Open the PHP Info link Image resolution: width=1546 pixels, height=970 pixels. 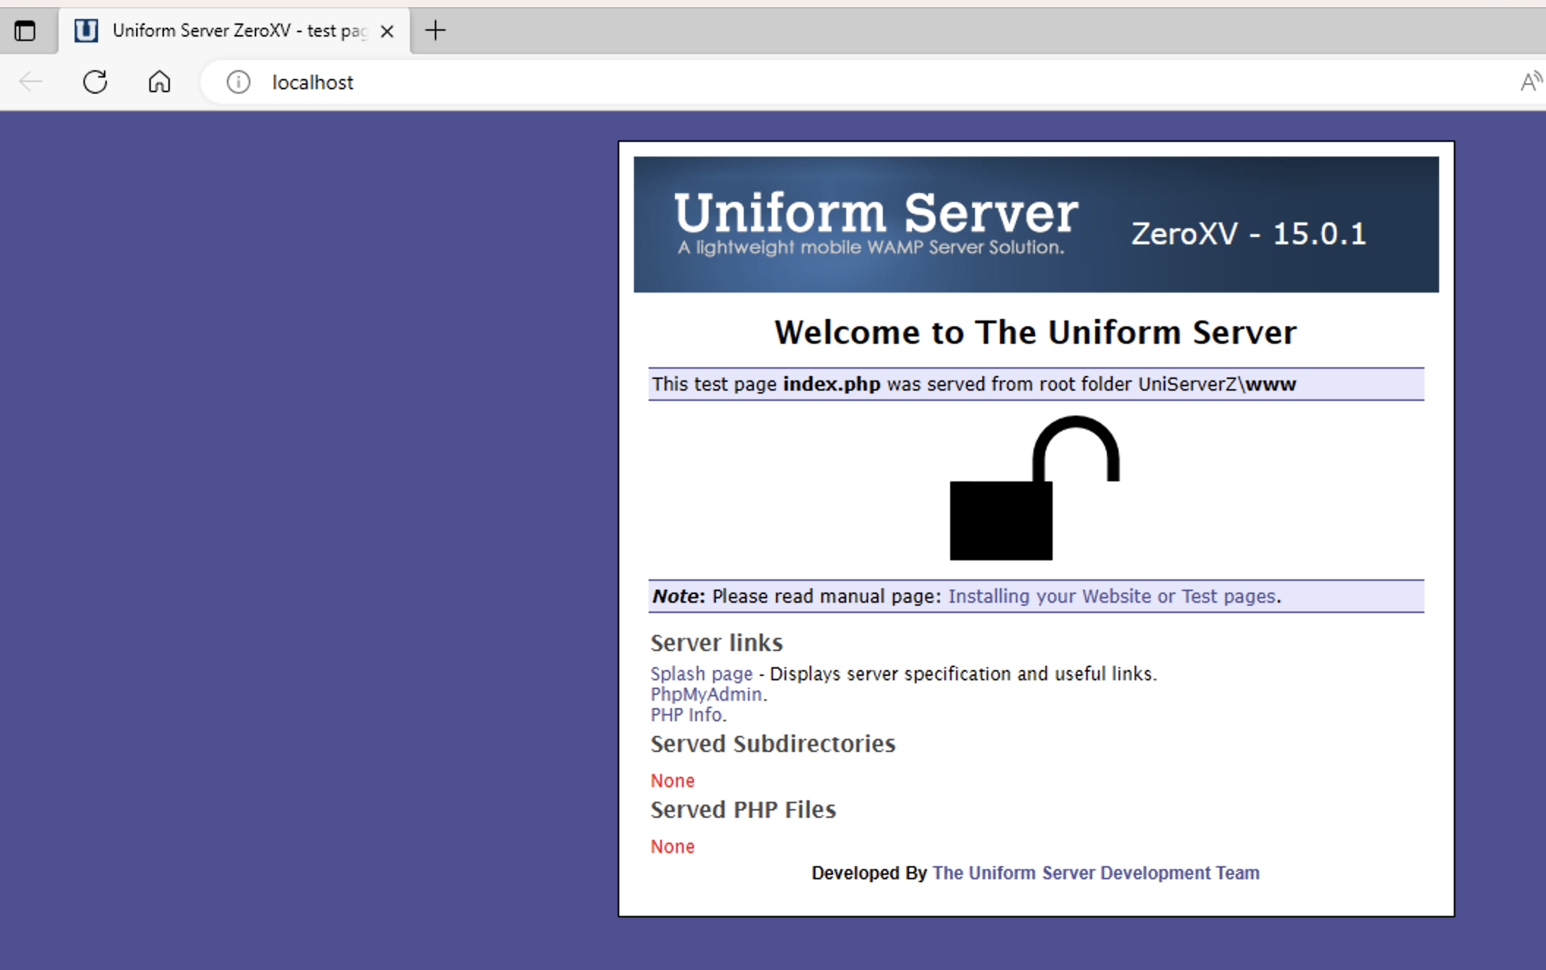(x=686, y=715)
